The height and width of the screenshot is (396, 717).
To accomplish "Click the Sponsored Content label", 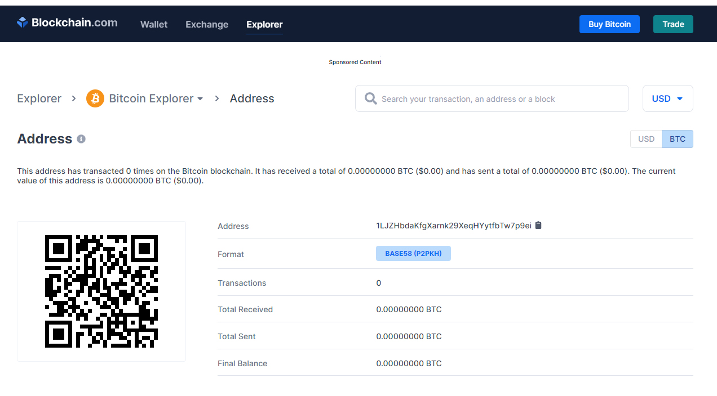I will tap(355, 62).
